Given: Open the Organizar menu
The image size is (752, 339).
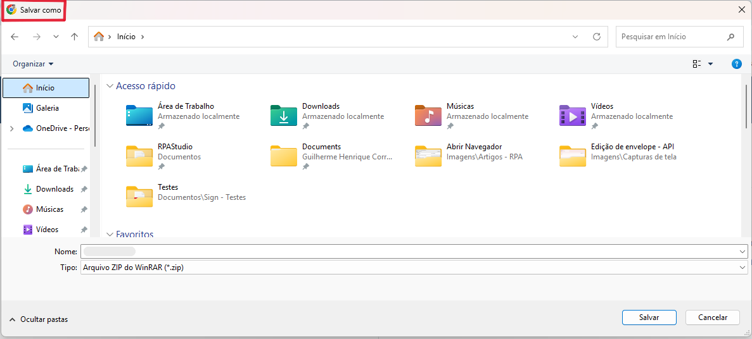Looking at the screenshot, I should tap(33, 64).
